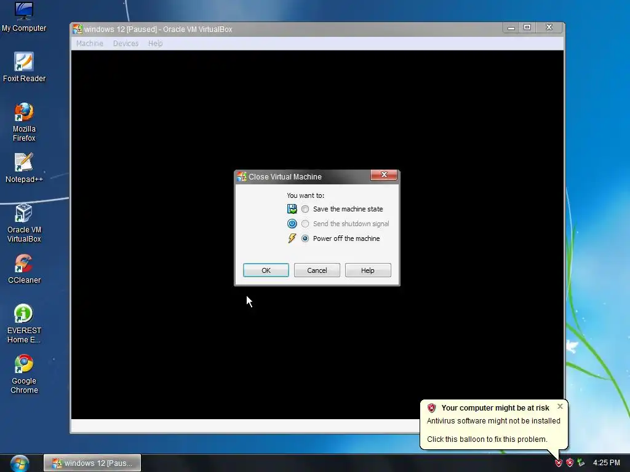
Task: Select the Mozilla Firefox desktop shortcut
Action: click(x=24, y=122)
